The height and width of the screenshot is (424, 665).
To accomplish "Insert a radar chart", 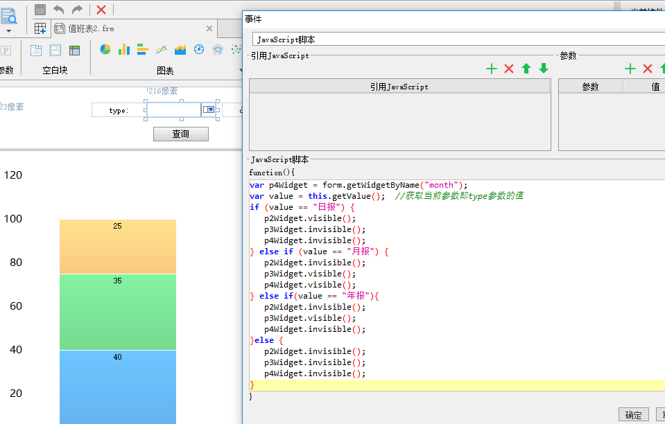I will [218, 49].
